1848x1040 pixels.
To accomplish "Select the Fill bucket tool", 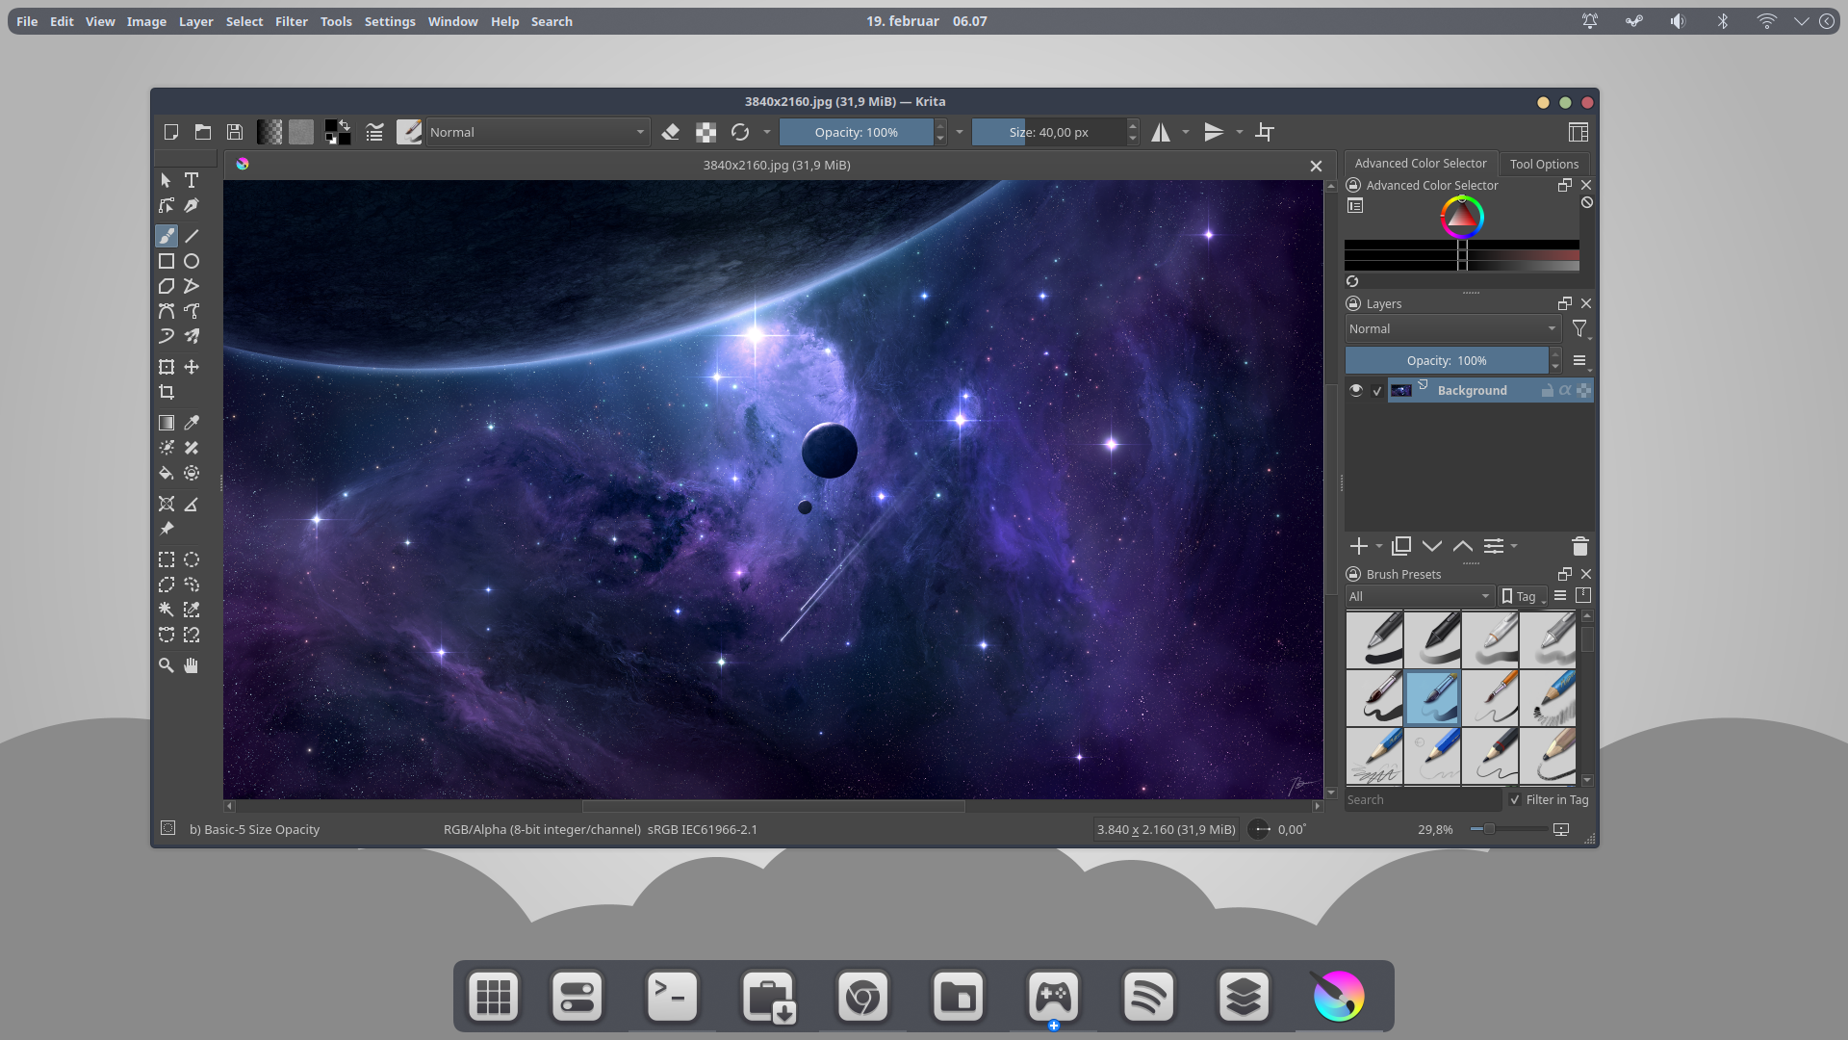I will point(167,473).
